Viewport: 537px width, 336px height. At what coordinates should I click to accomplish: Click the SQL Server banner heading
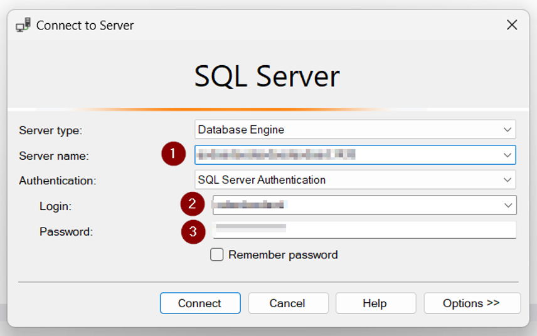(x=267, y=76)
